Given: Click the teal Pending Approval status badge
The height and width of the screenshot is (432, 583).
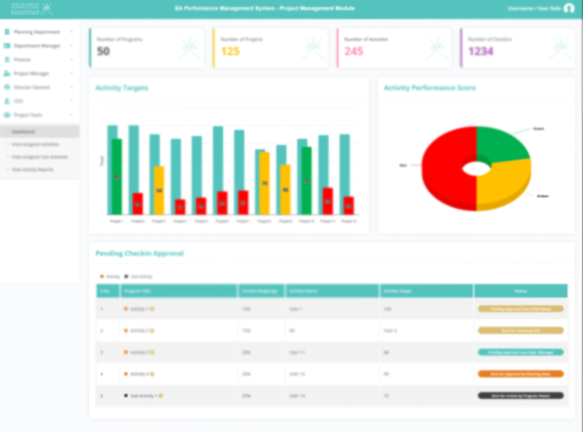Looking at the screenshot, I should click(x=521, y=352).
